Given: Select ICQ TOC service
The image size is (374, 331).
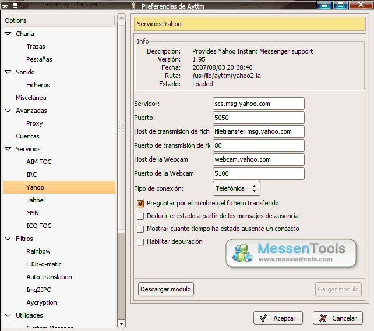Looking at the screenshot, I should pos(39,226).
